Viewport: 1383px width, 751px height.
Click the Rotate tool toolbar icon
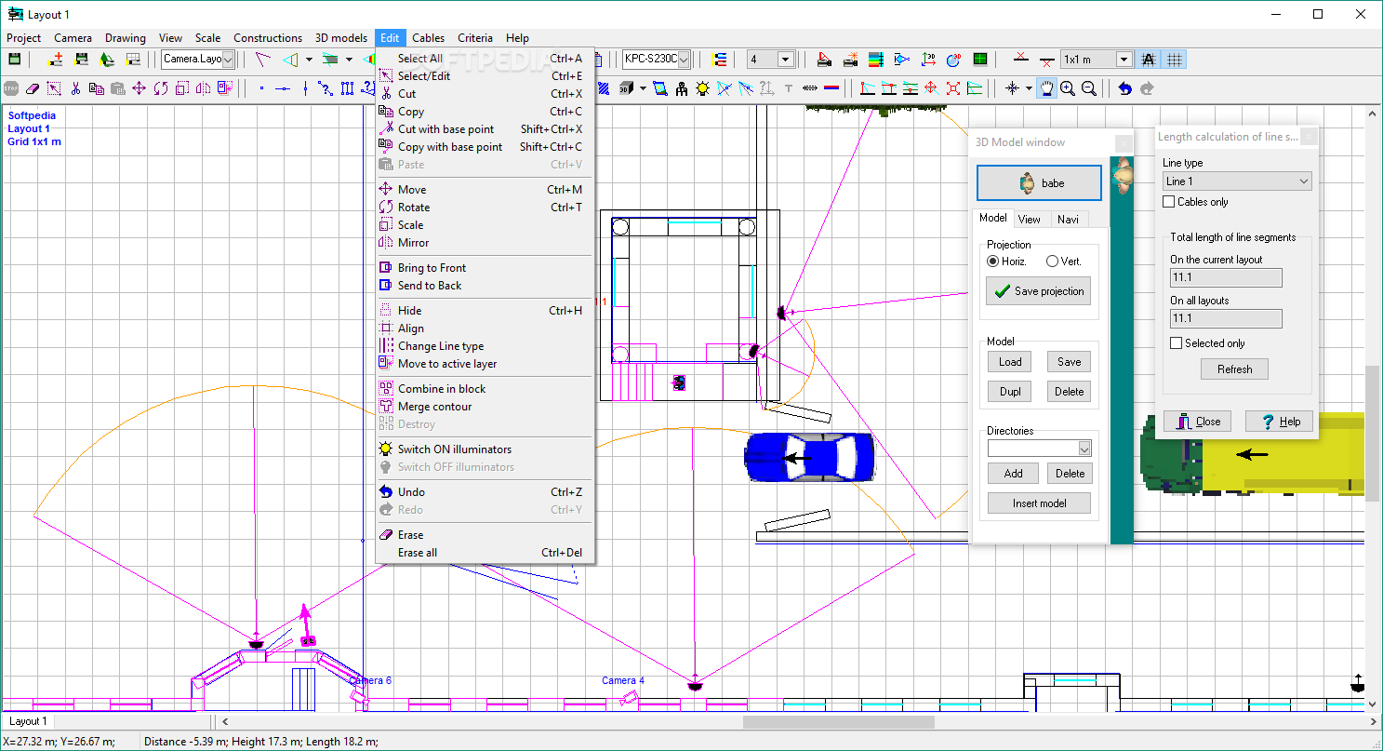[x=161, y=88]
